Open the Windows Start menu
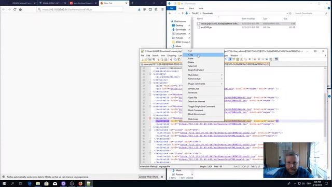 (4, 183)
